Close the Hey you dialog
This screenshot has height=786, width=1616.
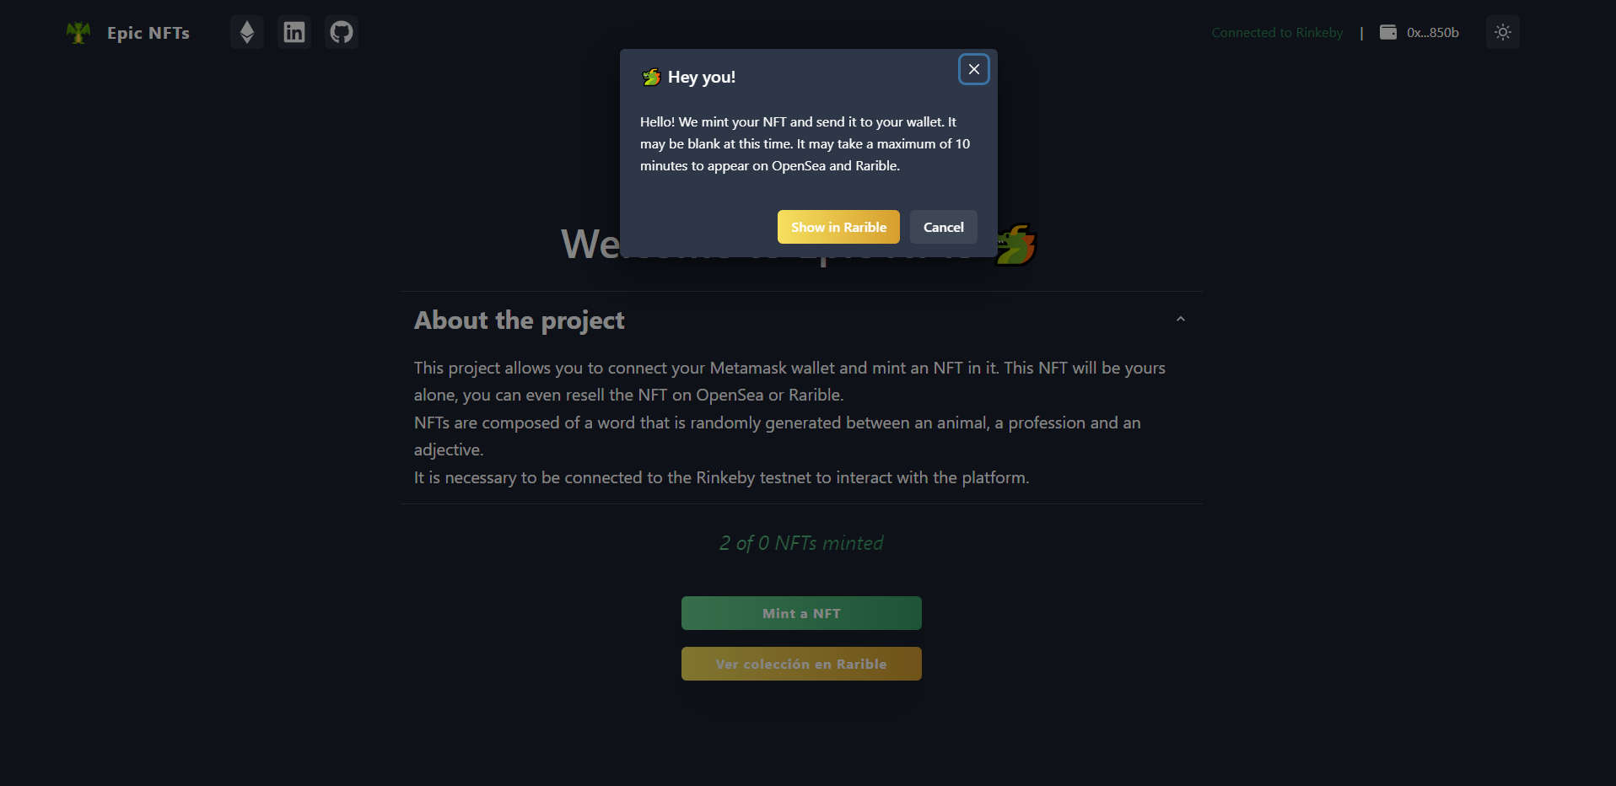[x=974, y=69]
